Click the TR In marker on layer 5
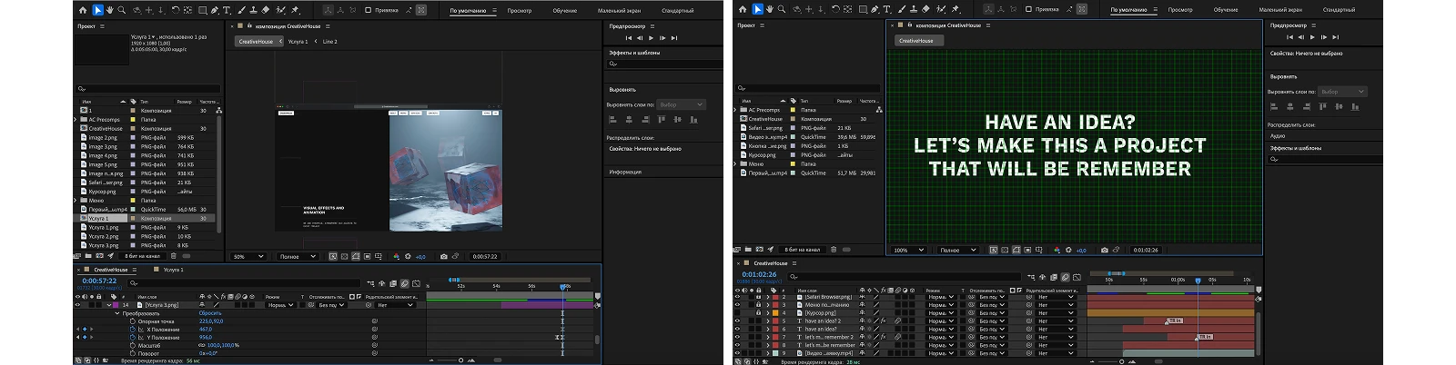Image resolution: width=1456 pixels, height=365 pixels. point(1175,321)
